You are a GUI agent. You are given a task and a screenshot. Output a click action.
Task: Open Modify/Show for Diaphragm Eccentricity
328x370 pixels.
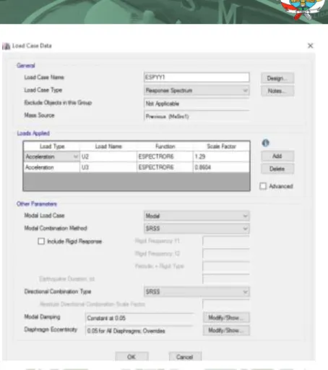tap(226, 330)
